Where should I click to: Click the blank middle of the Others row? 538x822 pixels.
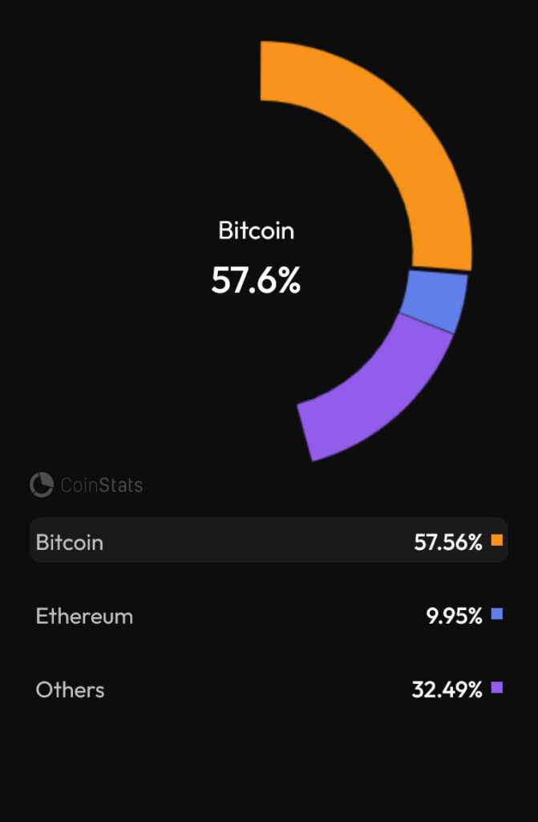click(x=257, y=688)
